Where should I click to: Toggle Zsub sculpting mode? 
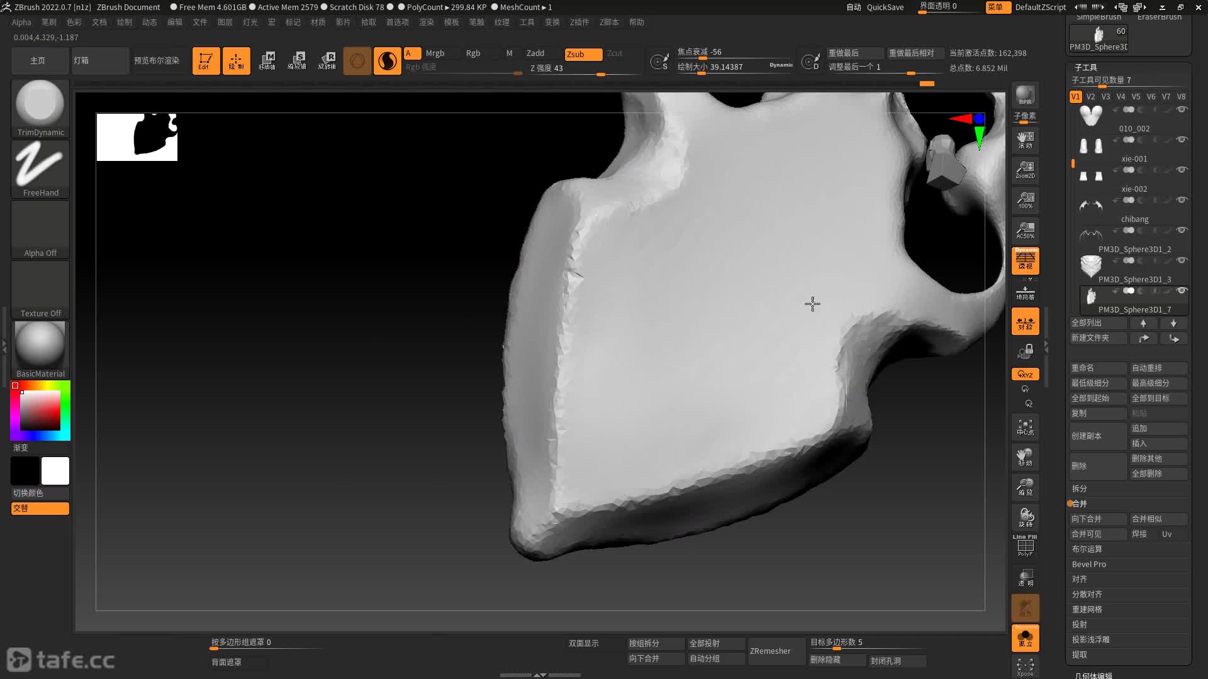(x=583, y=54)
